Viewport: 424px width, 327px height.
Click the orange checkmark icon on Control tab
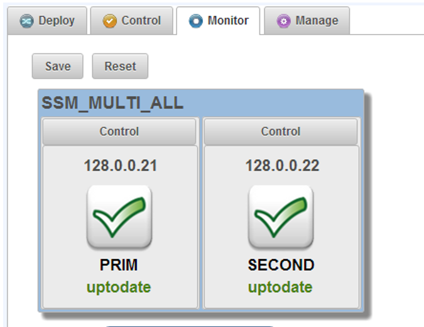click(x=110, y=21)
